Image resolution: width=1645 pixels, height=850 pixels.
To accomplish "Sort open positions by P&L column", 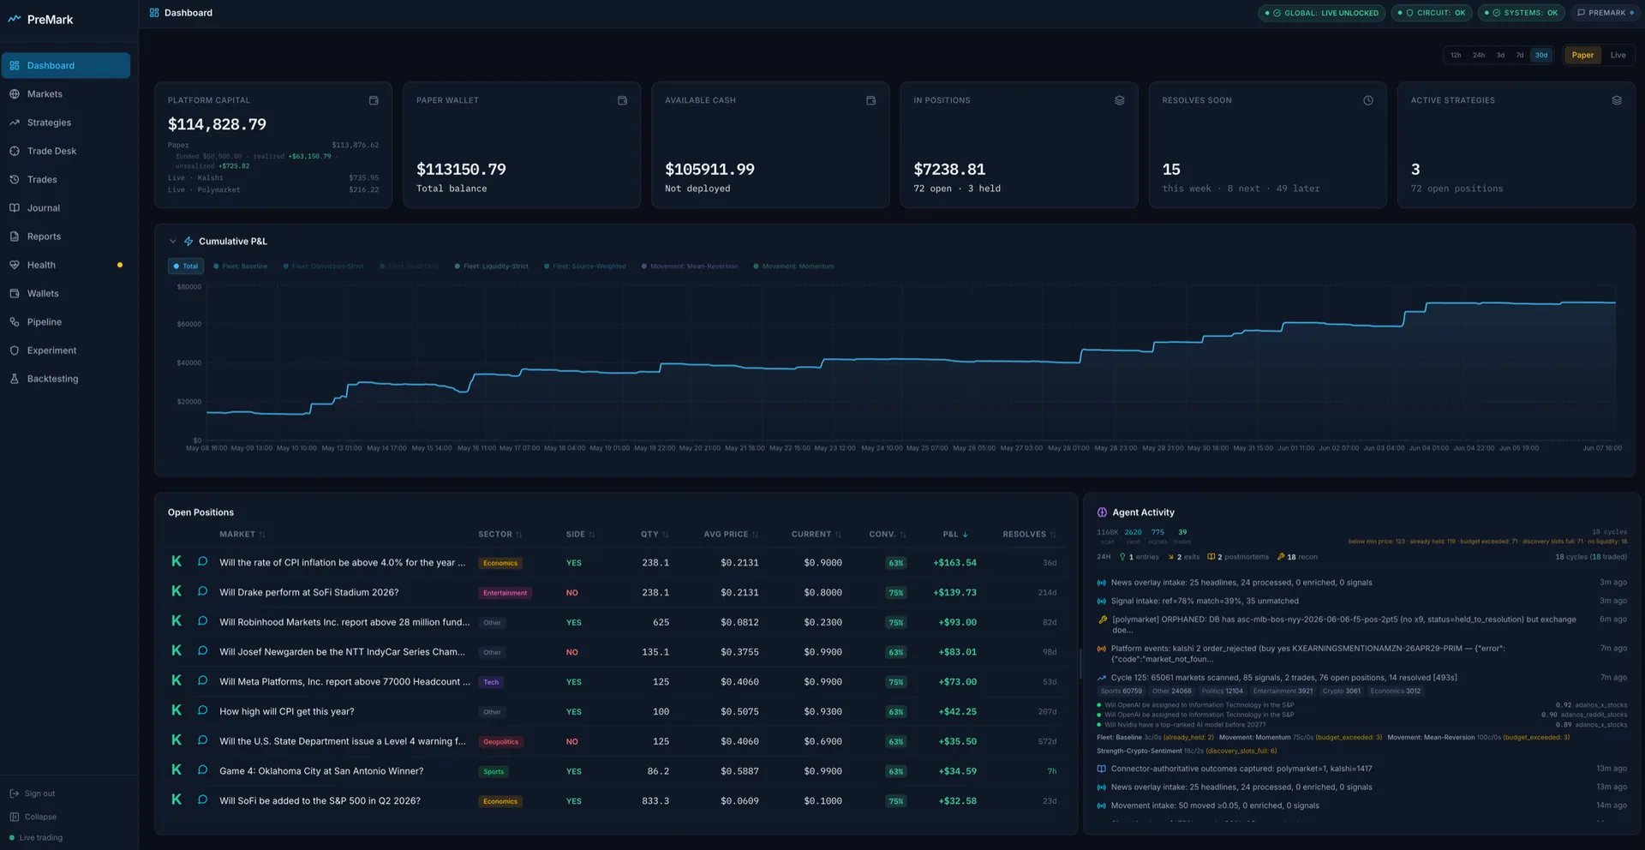I will [x=955, y=535].
